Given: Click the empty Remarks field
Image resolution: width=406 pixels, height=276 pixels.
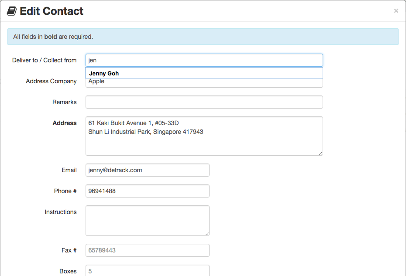Looking at the screenshot, I should point(204,102).
